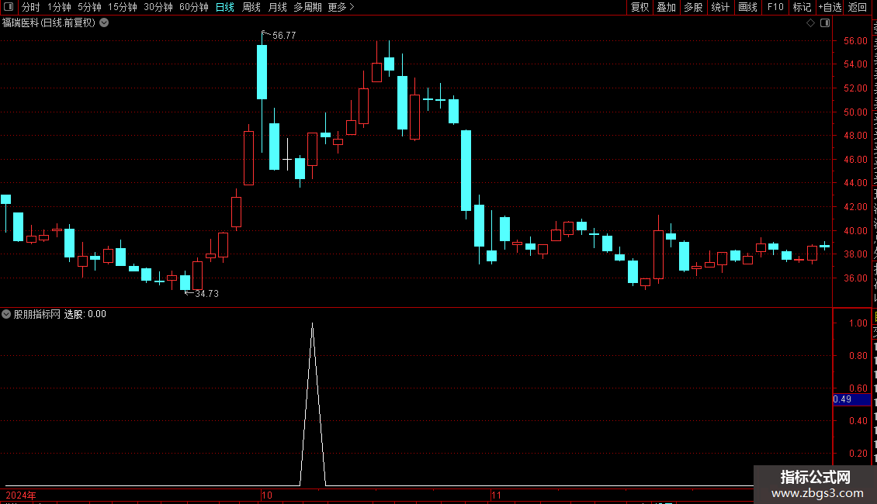This screenshot has width=877, height=504.
Task: Click the 标记 mark button
Action: pyautogui.click(x=802, y=7)
